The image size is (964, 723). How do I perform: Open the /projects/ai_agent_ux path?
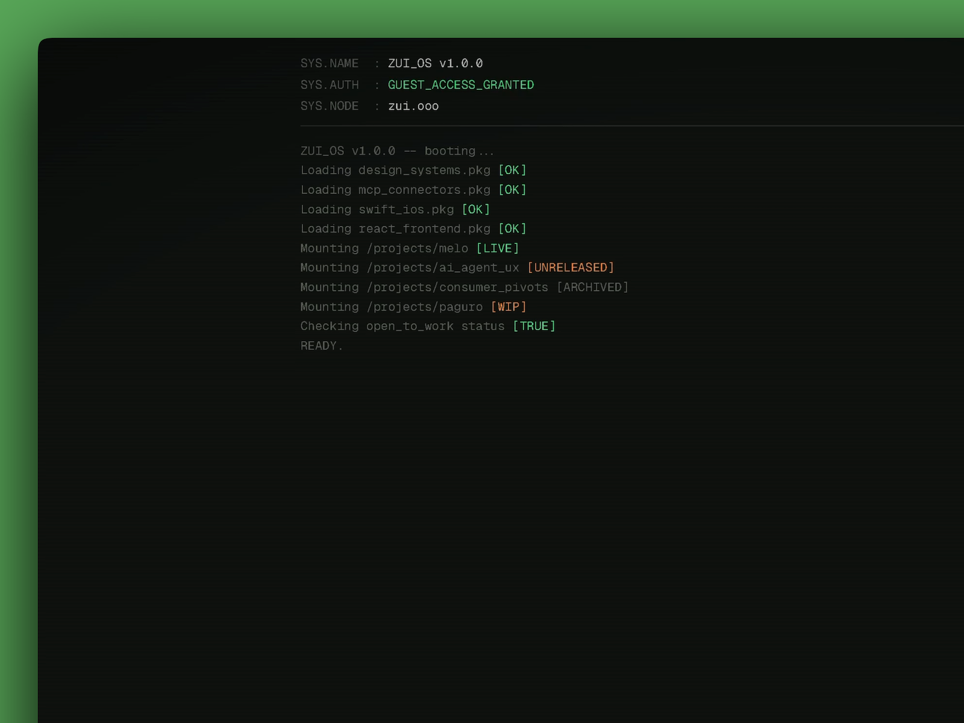click(443, 268)
